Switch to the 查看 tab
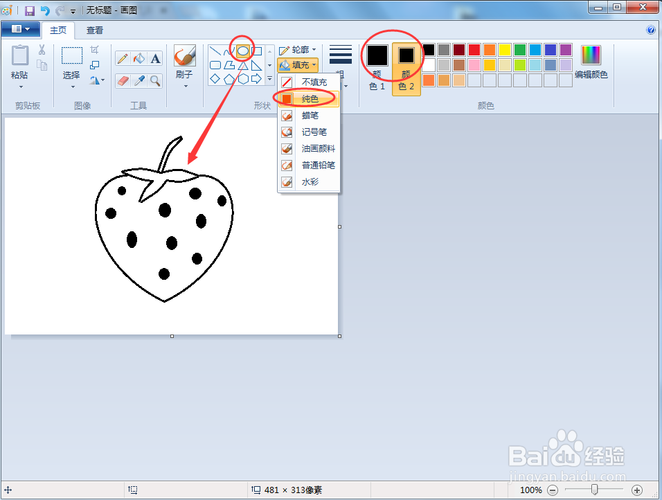 [x=95, y=30]
